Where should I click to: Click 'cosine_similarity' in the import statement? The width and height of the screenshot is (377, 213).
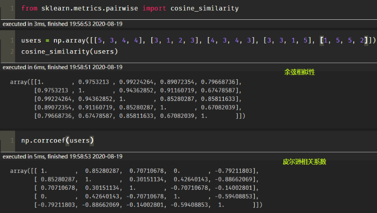204,8
